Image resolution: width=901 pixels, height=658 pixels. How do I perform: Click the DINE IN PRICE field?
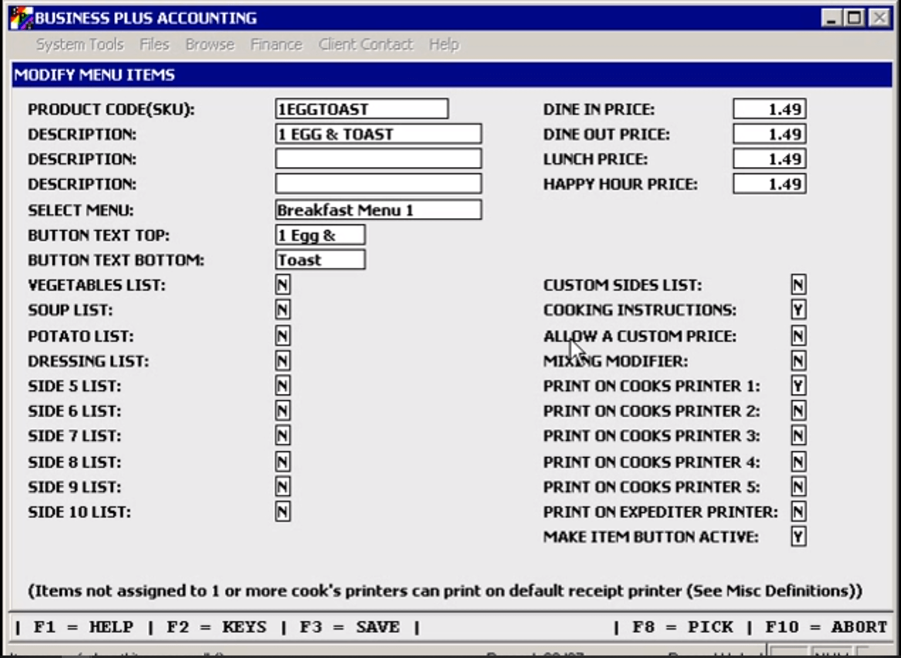coord(768,108)
